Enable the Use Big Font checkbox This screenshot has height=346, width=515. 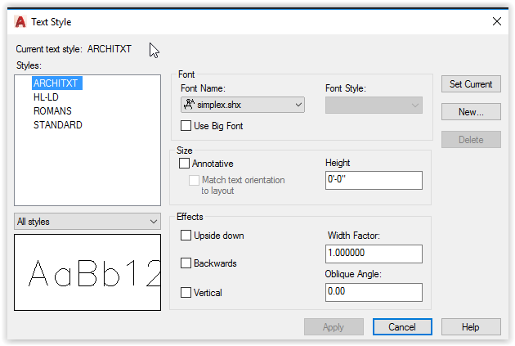click(x=186, y=126)
